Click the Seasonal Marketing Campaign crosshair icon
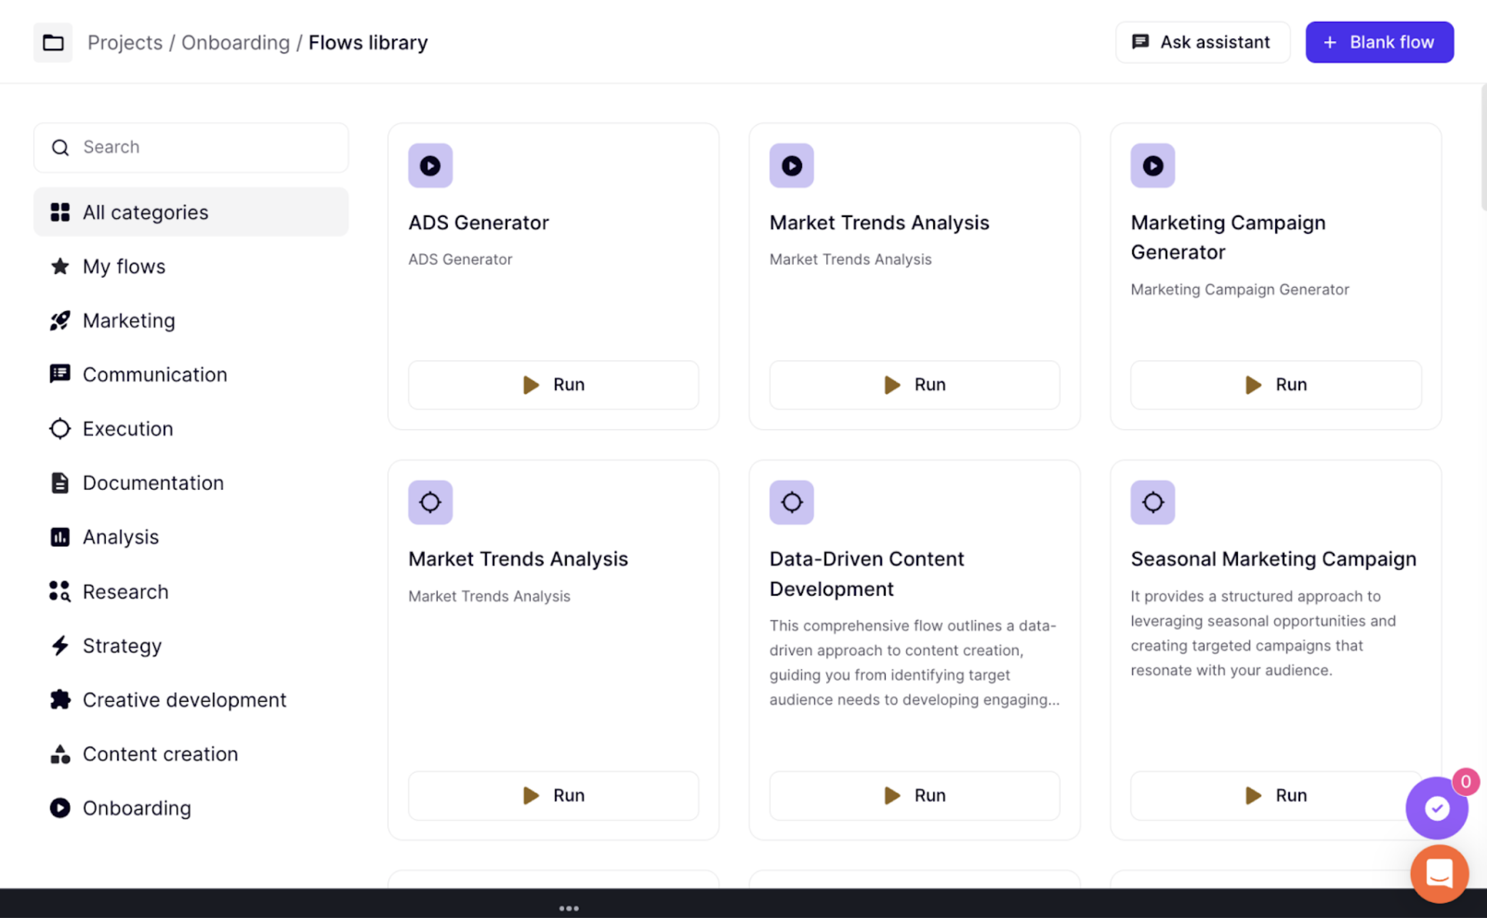Screen dimensions: 1487x918 pyautogui.click(x=1152, y=502)
